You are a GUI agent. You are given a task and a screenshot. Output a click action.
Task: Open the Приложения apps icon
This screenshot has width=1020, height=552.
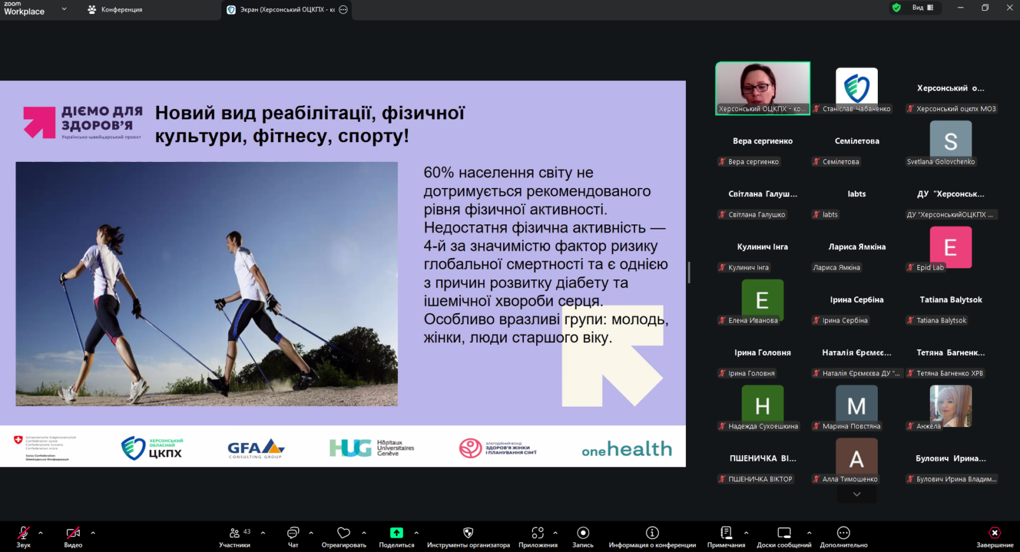point(537,534)
